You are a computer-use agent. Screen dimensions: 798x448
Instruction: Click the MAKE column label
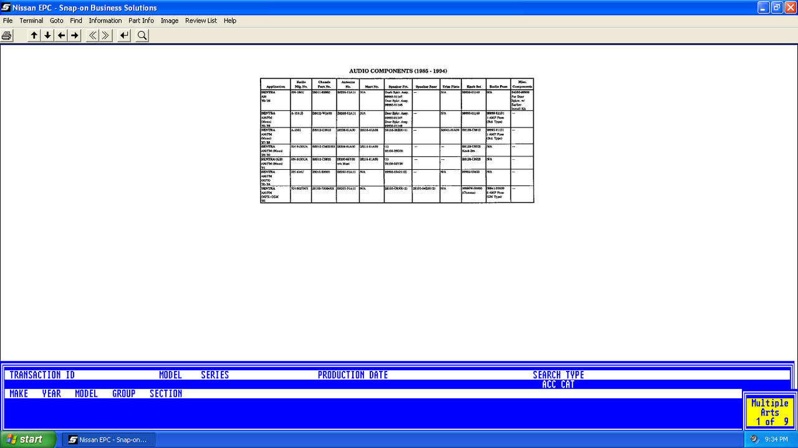19,393
